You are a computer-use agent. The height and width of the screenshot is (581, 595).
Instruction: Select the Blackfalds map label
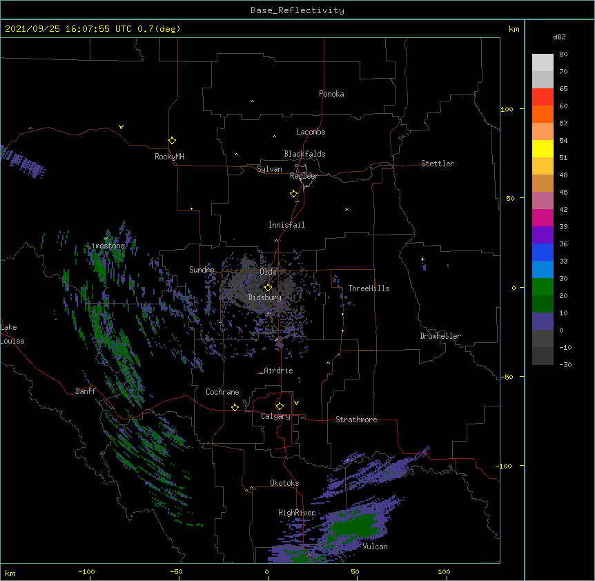click(x=304, y=154)
